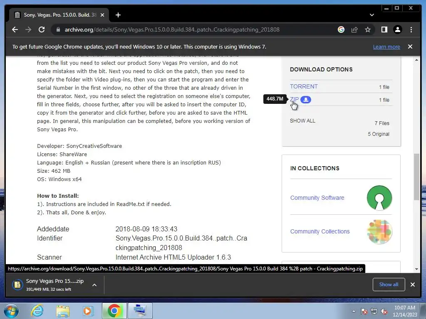The height and width of the screenshot is (319, 426).
Task: Open the Google icon in address bar
Action: point(341,29)
